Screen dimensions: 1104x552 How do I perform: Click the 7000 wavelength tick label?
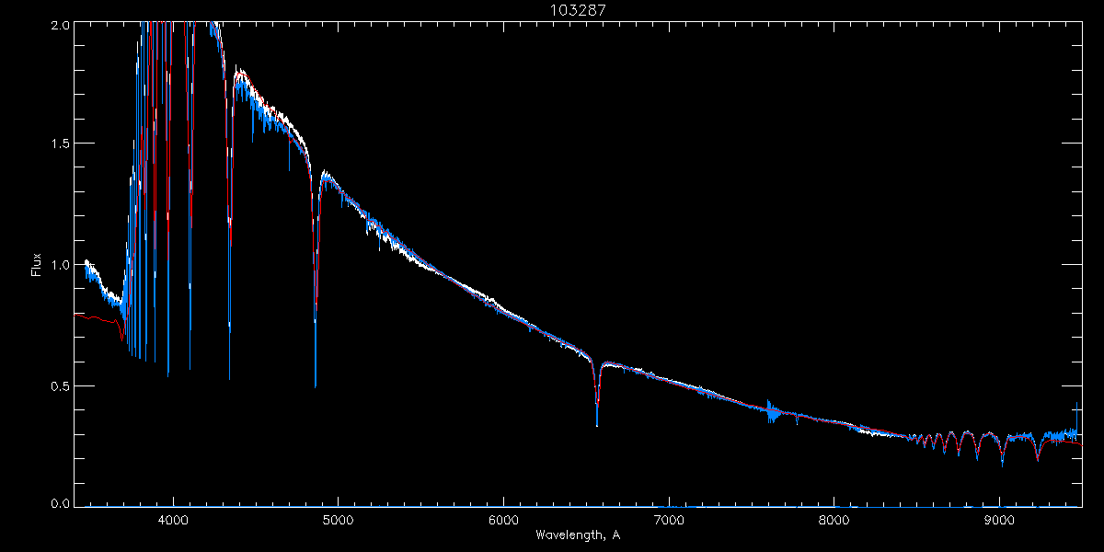click(x=669, y=519)
